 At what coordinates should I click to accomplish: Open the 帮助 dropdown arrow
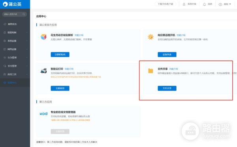[x=230, y=4]
